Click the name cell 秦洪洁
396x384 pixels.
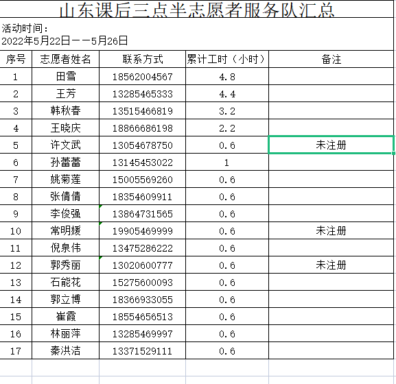pos(66,351)
